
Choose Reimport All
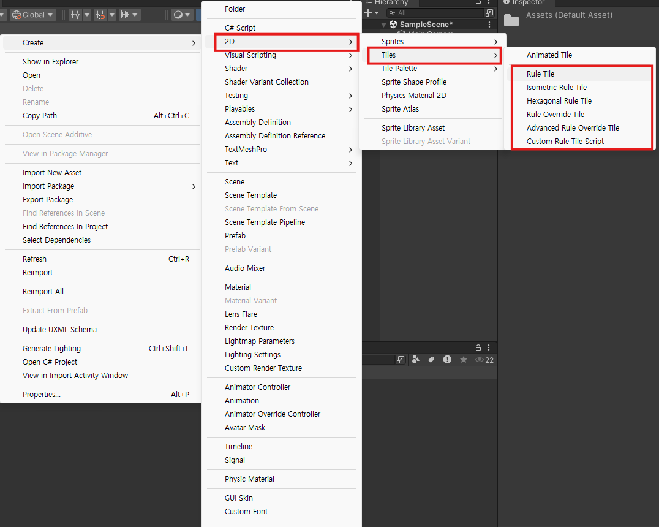coord(100,292)
